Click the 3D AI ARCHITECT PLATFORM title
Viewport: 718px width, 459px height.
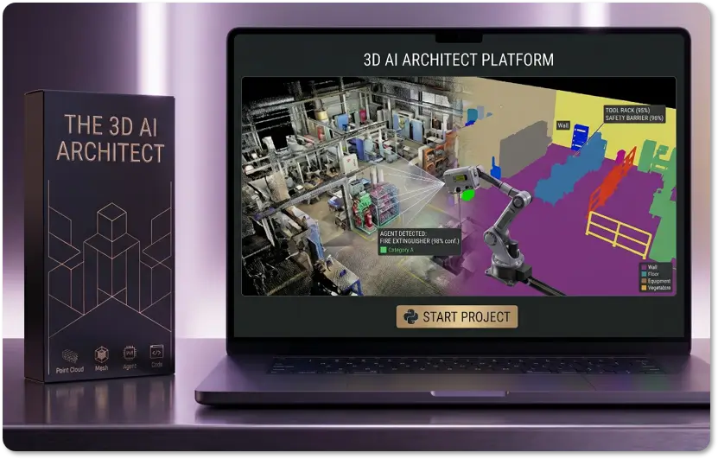pyautogui.click(x=458, y=60)
